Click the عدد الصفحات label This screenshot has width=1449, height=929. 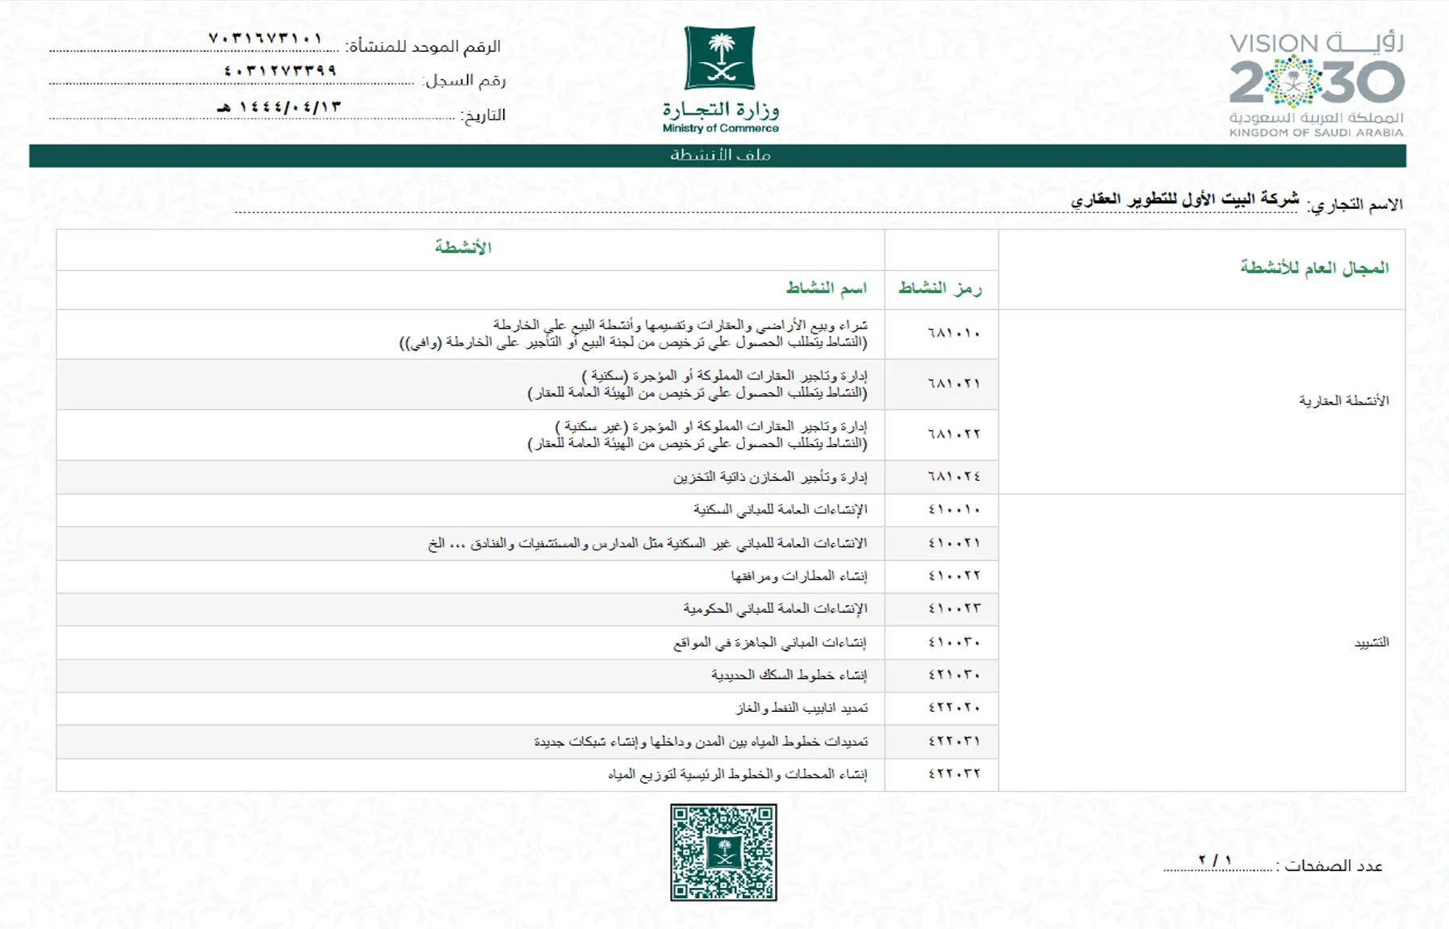pos(1330,866)
